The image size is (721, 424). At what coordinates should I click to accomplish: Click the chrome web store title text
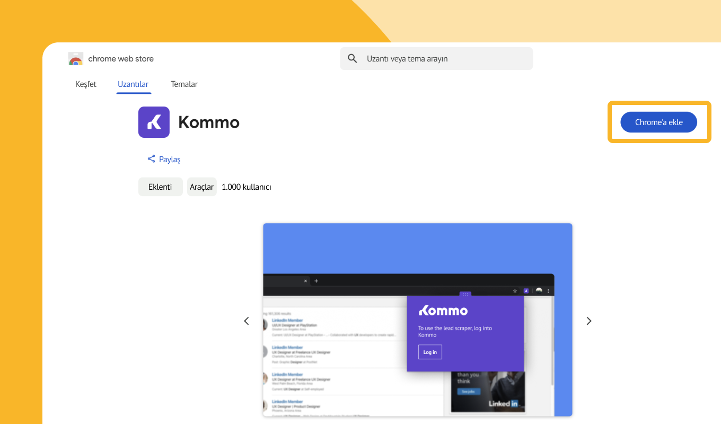click(121, 59)
